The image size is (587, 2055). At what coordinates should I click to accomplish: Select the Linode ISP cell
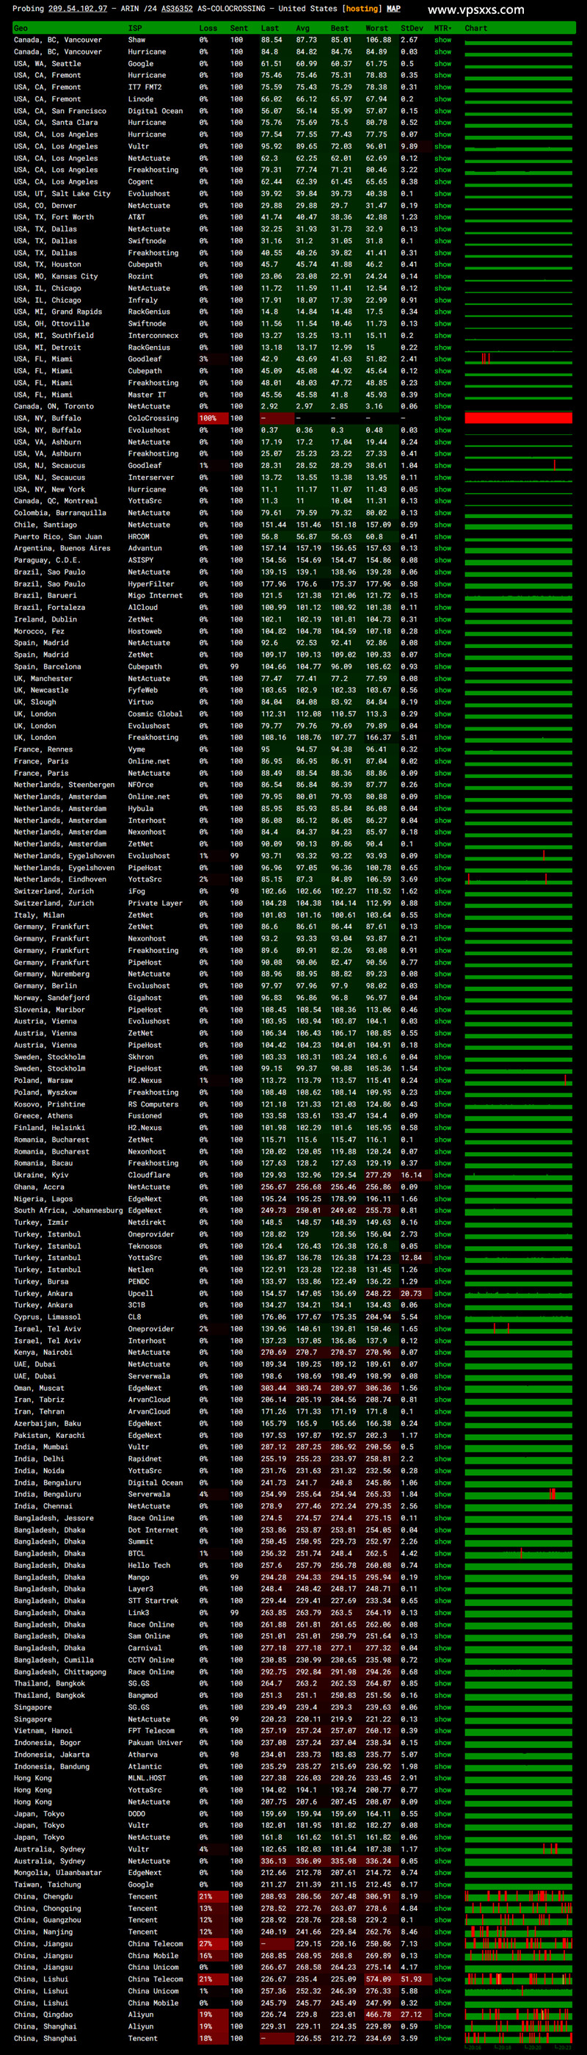(141, 99)
